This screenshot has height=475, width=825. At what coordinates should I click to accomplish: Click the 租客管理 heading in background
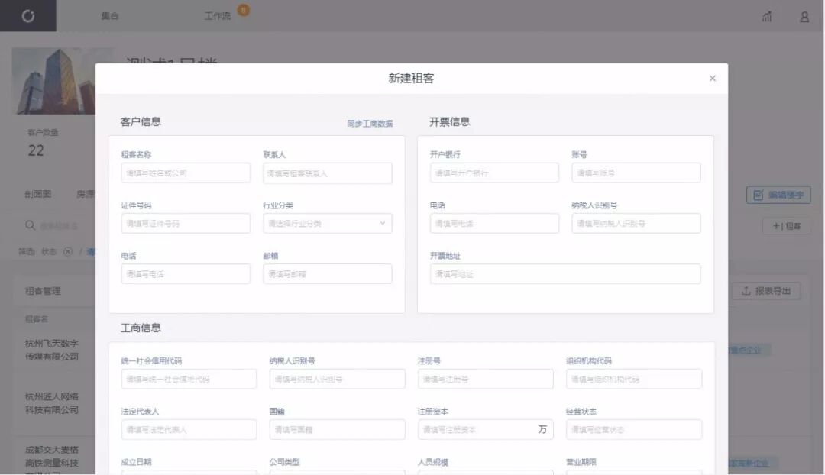[43, 292]
